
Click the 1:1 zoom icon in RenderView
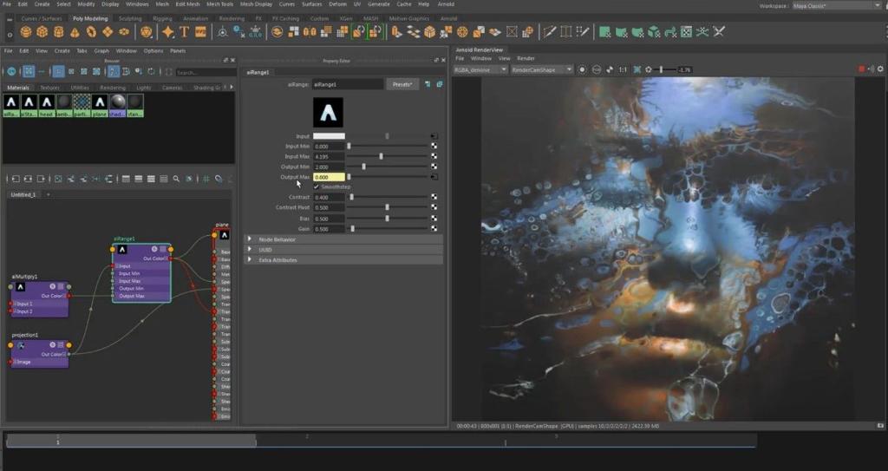tap(623, 69)
